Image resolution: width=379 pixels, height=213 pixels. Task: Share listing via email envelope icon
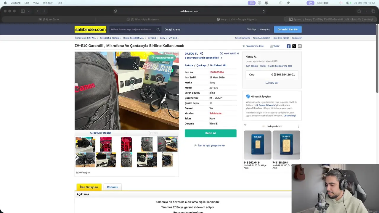[300, 46]
